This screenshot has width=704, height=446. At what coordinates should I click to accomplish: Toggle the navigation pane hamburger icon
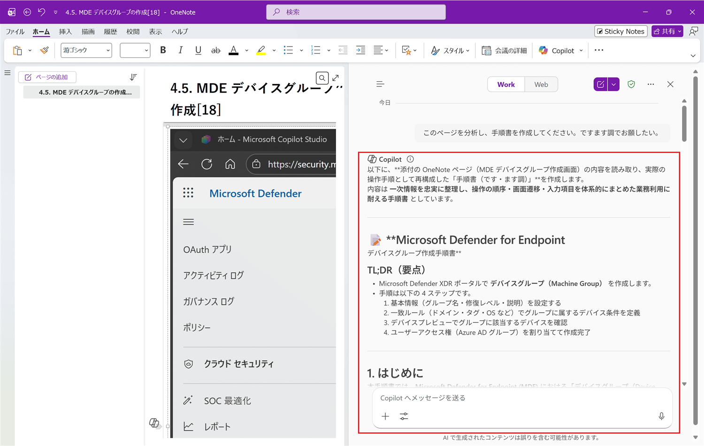tap(8, 73)
